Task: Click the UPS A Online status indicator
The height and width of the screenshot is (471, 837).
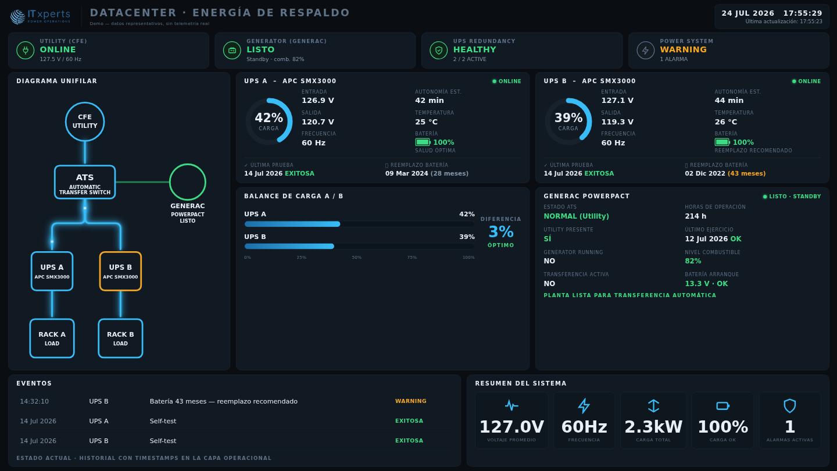Action: [x=507, y=81]
